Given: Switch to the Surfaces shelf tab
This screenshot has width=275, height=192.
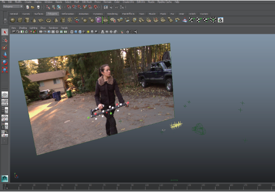Looking at the screenshot, I should 39,14.
